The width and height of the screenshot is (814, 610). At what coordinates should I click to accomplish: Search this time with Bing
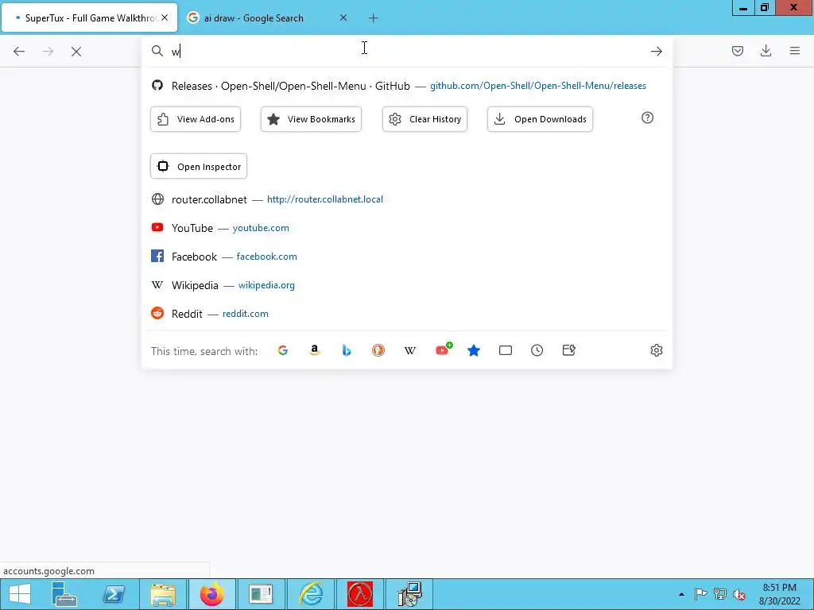tap(347, 350)
